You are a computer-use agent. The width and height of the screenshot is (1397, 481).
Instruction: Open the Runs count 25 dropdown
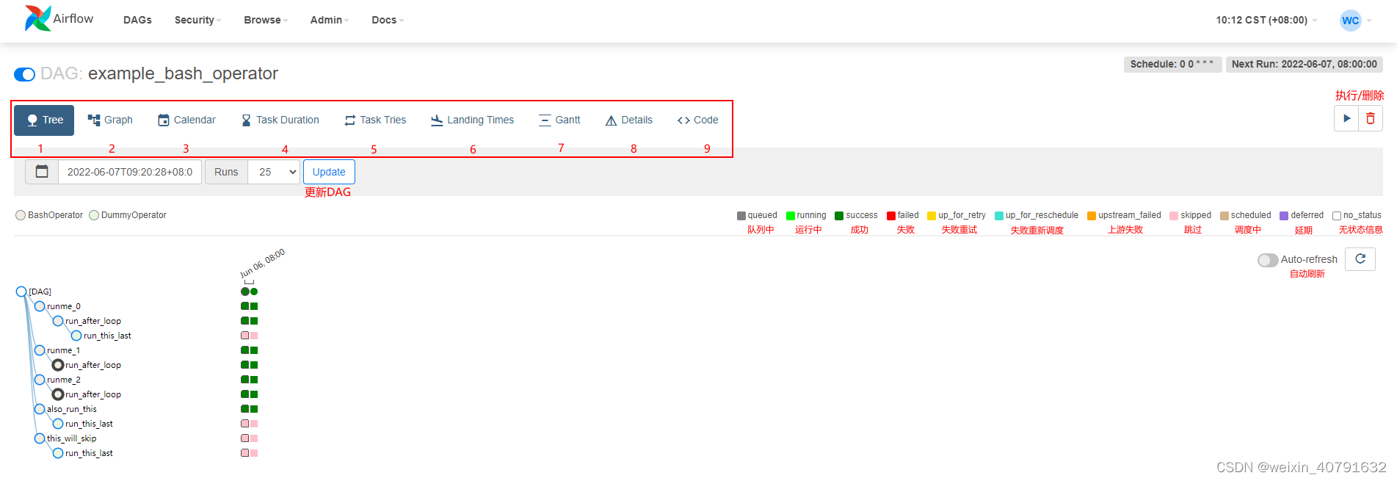tap(274, 172)
